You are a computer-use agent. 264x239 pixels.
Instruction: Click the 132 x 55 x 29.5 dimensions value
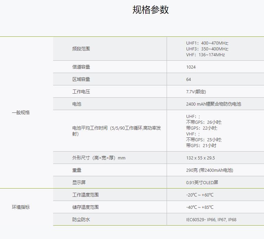[x=201, y=158]
